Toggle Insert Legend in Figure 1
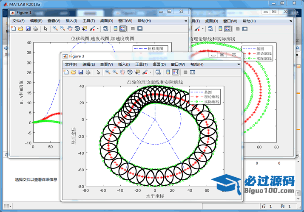Screen dimensions: 304x212 pos(123,28)
